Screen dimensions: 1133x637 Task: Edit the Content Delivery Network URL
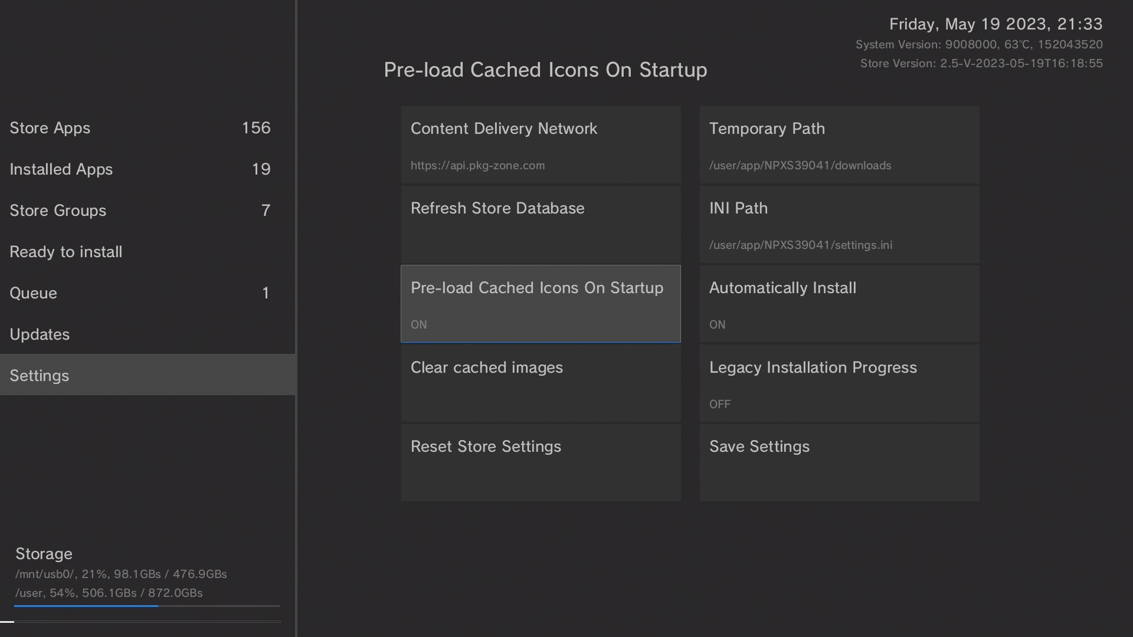click(541, 145)
